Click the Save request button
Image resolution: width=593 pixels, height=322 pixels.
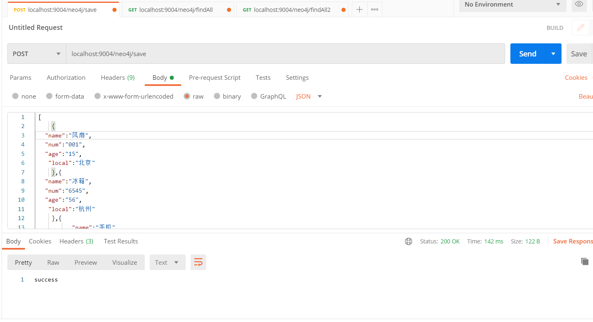coord(579,54)
